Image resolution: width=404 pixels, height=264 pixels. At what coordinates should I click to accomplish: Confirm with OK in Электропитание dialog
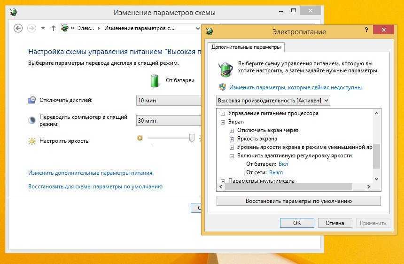(x=297, y=223)
